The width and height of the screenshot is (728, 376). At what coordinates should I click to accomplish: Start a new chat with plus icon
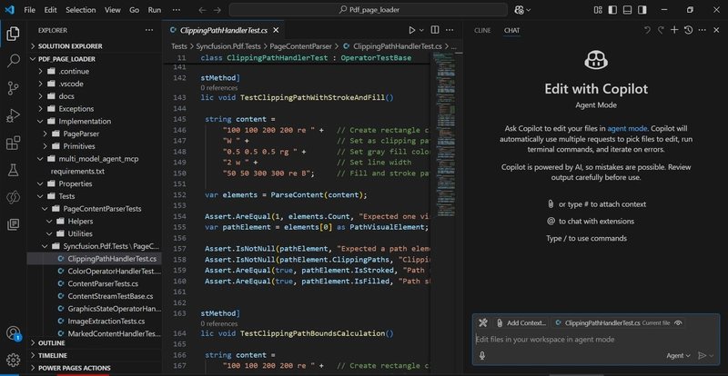coord(674,30)
